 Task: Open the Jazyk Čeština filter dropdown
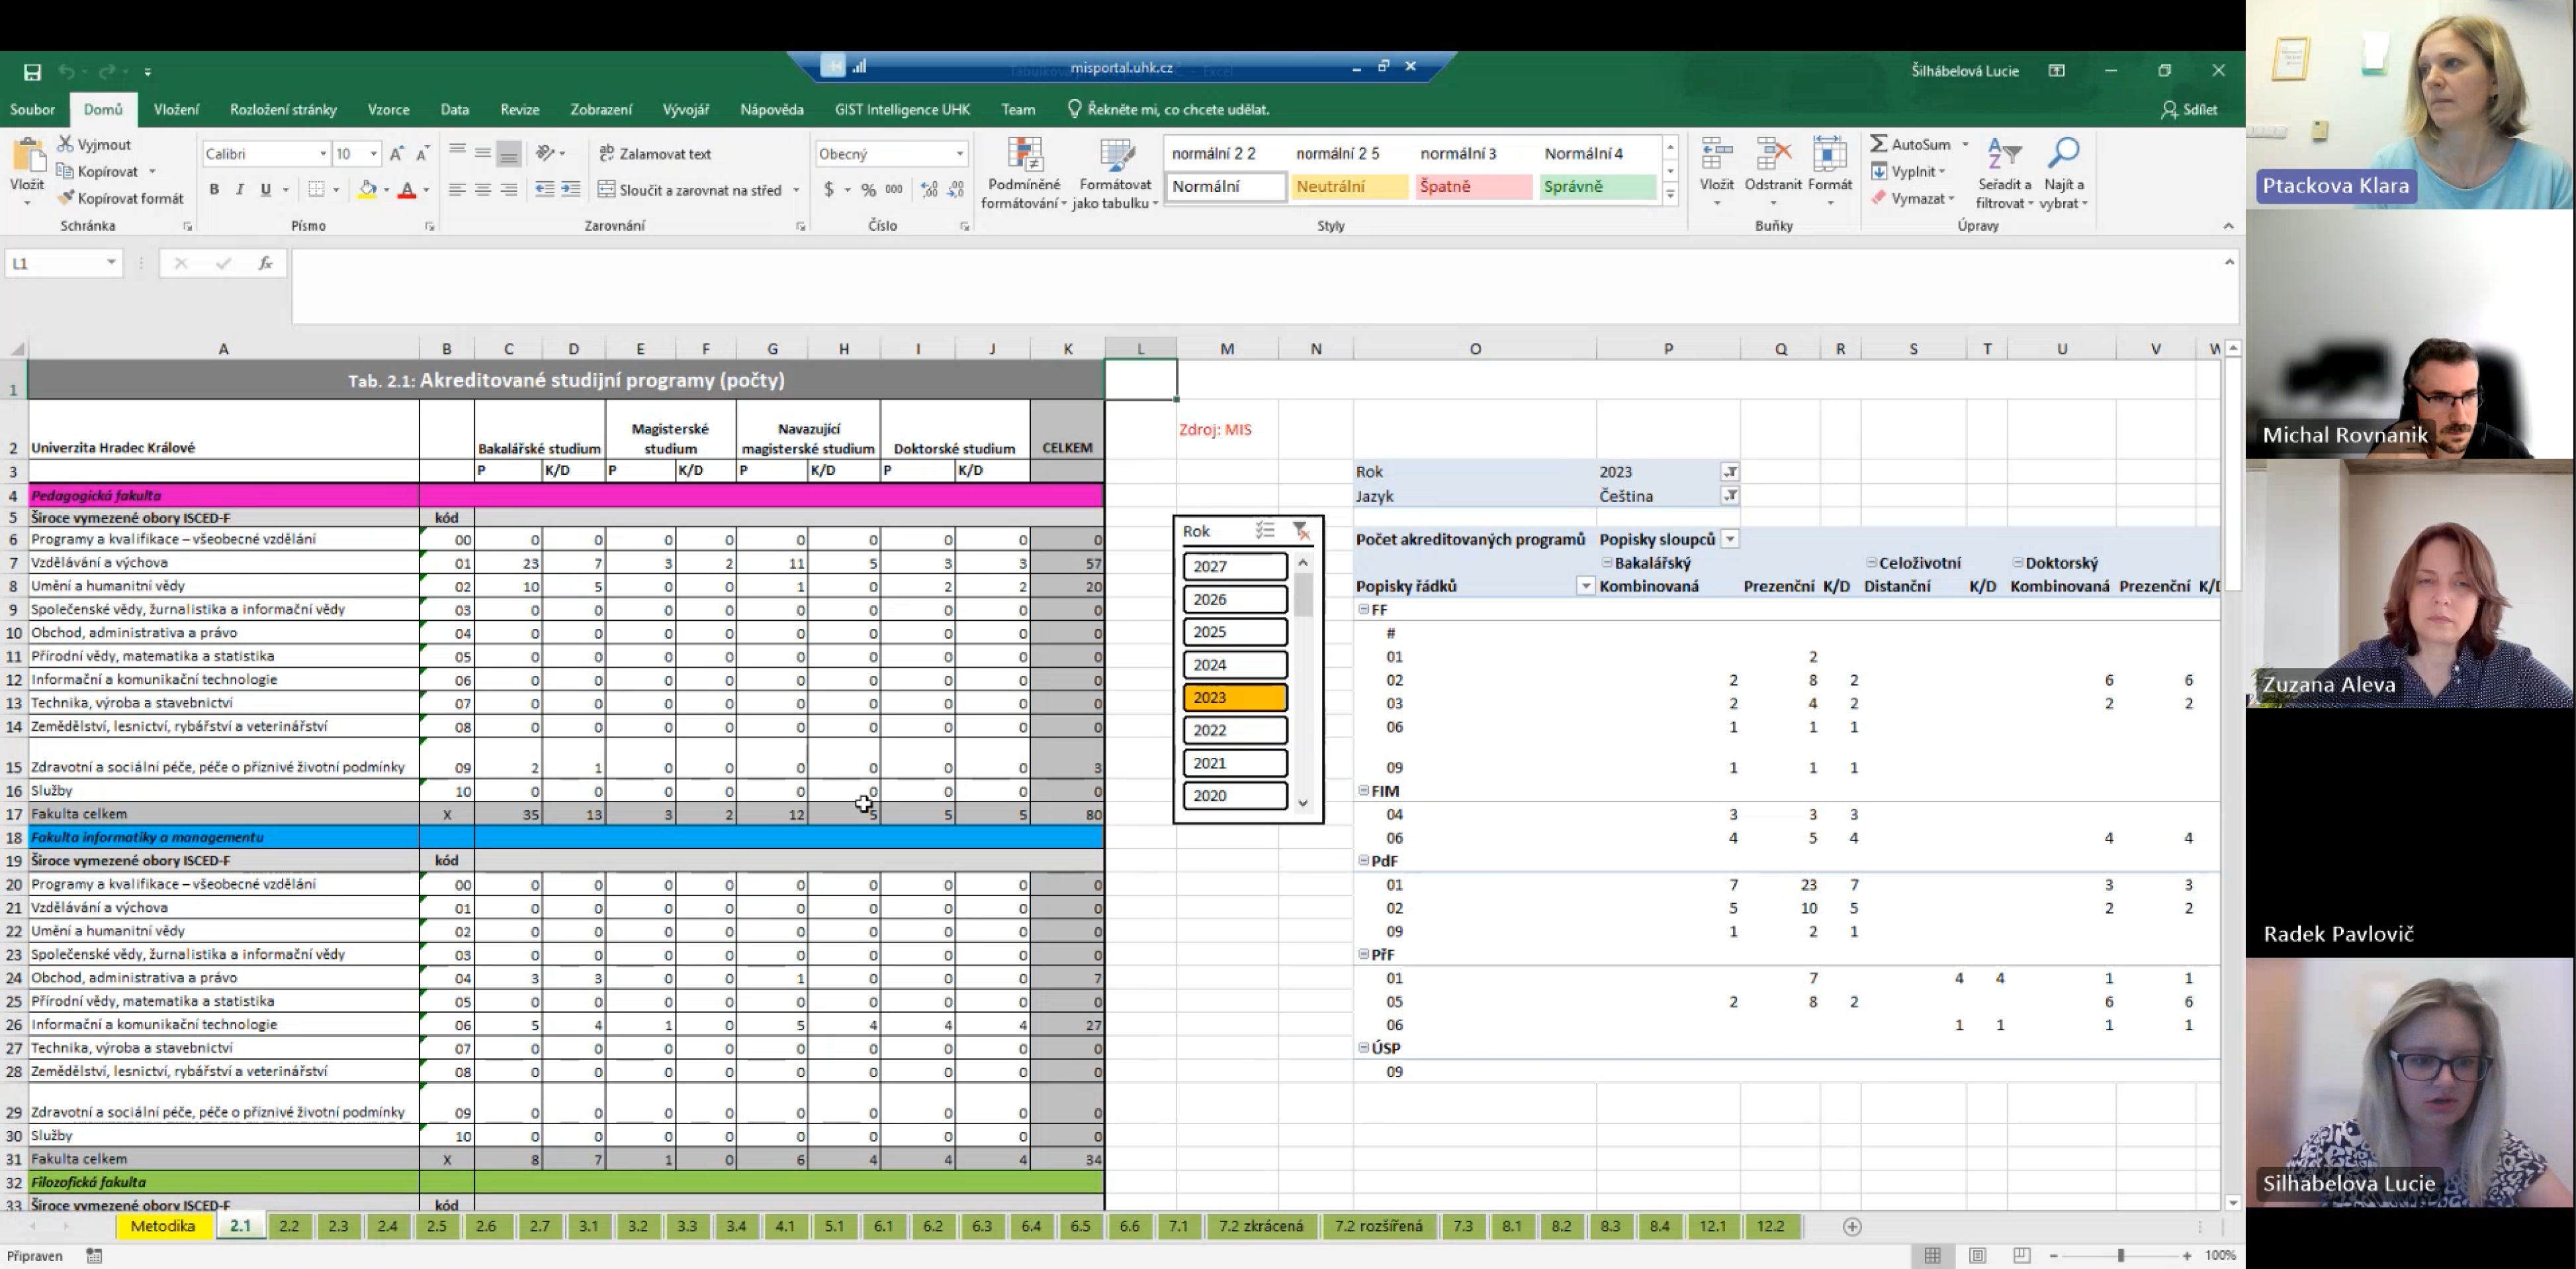coord(1729,495)
